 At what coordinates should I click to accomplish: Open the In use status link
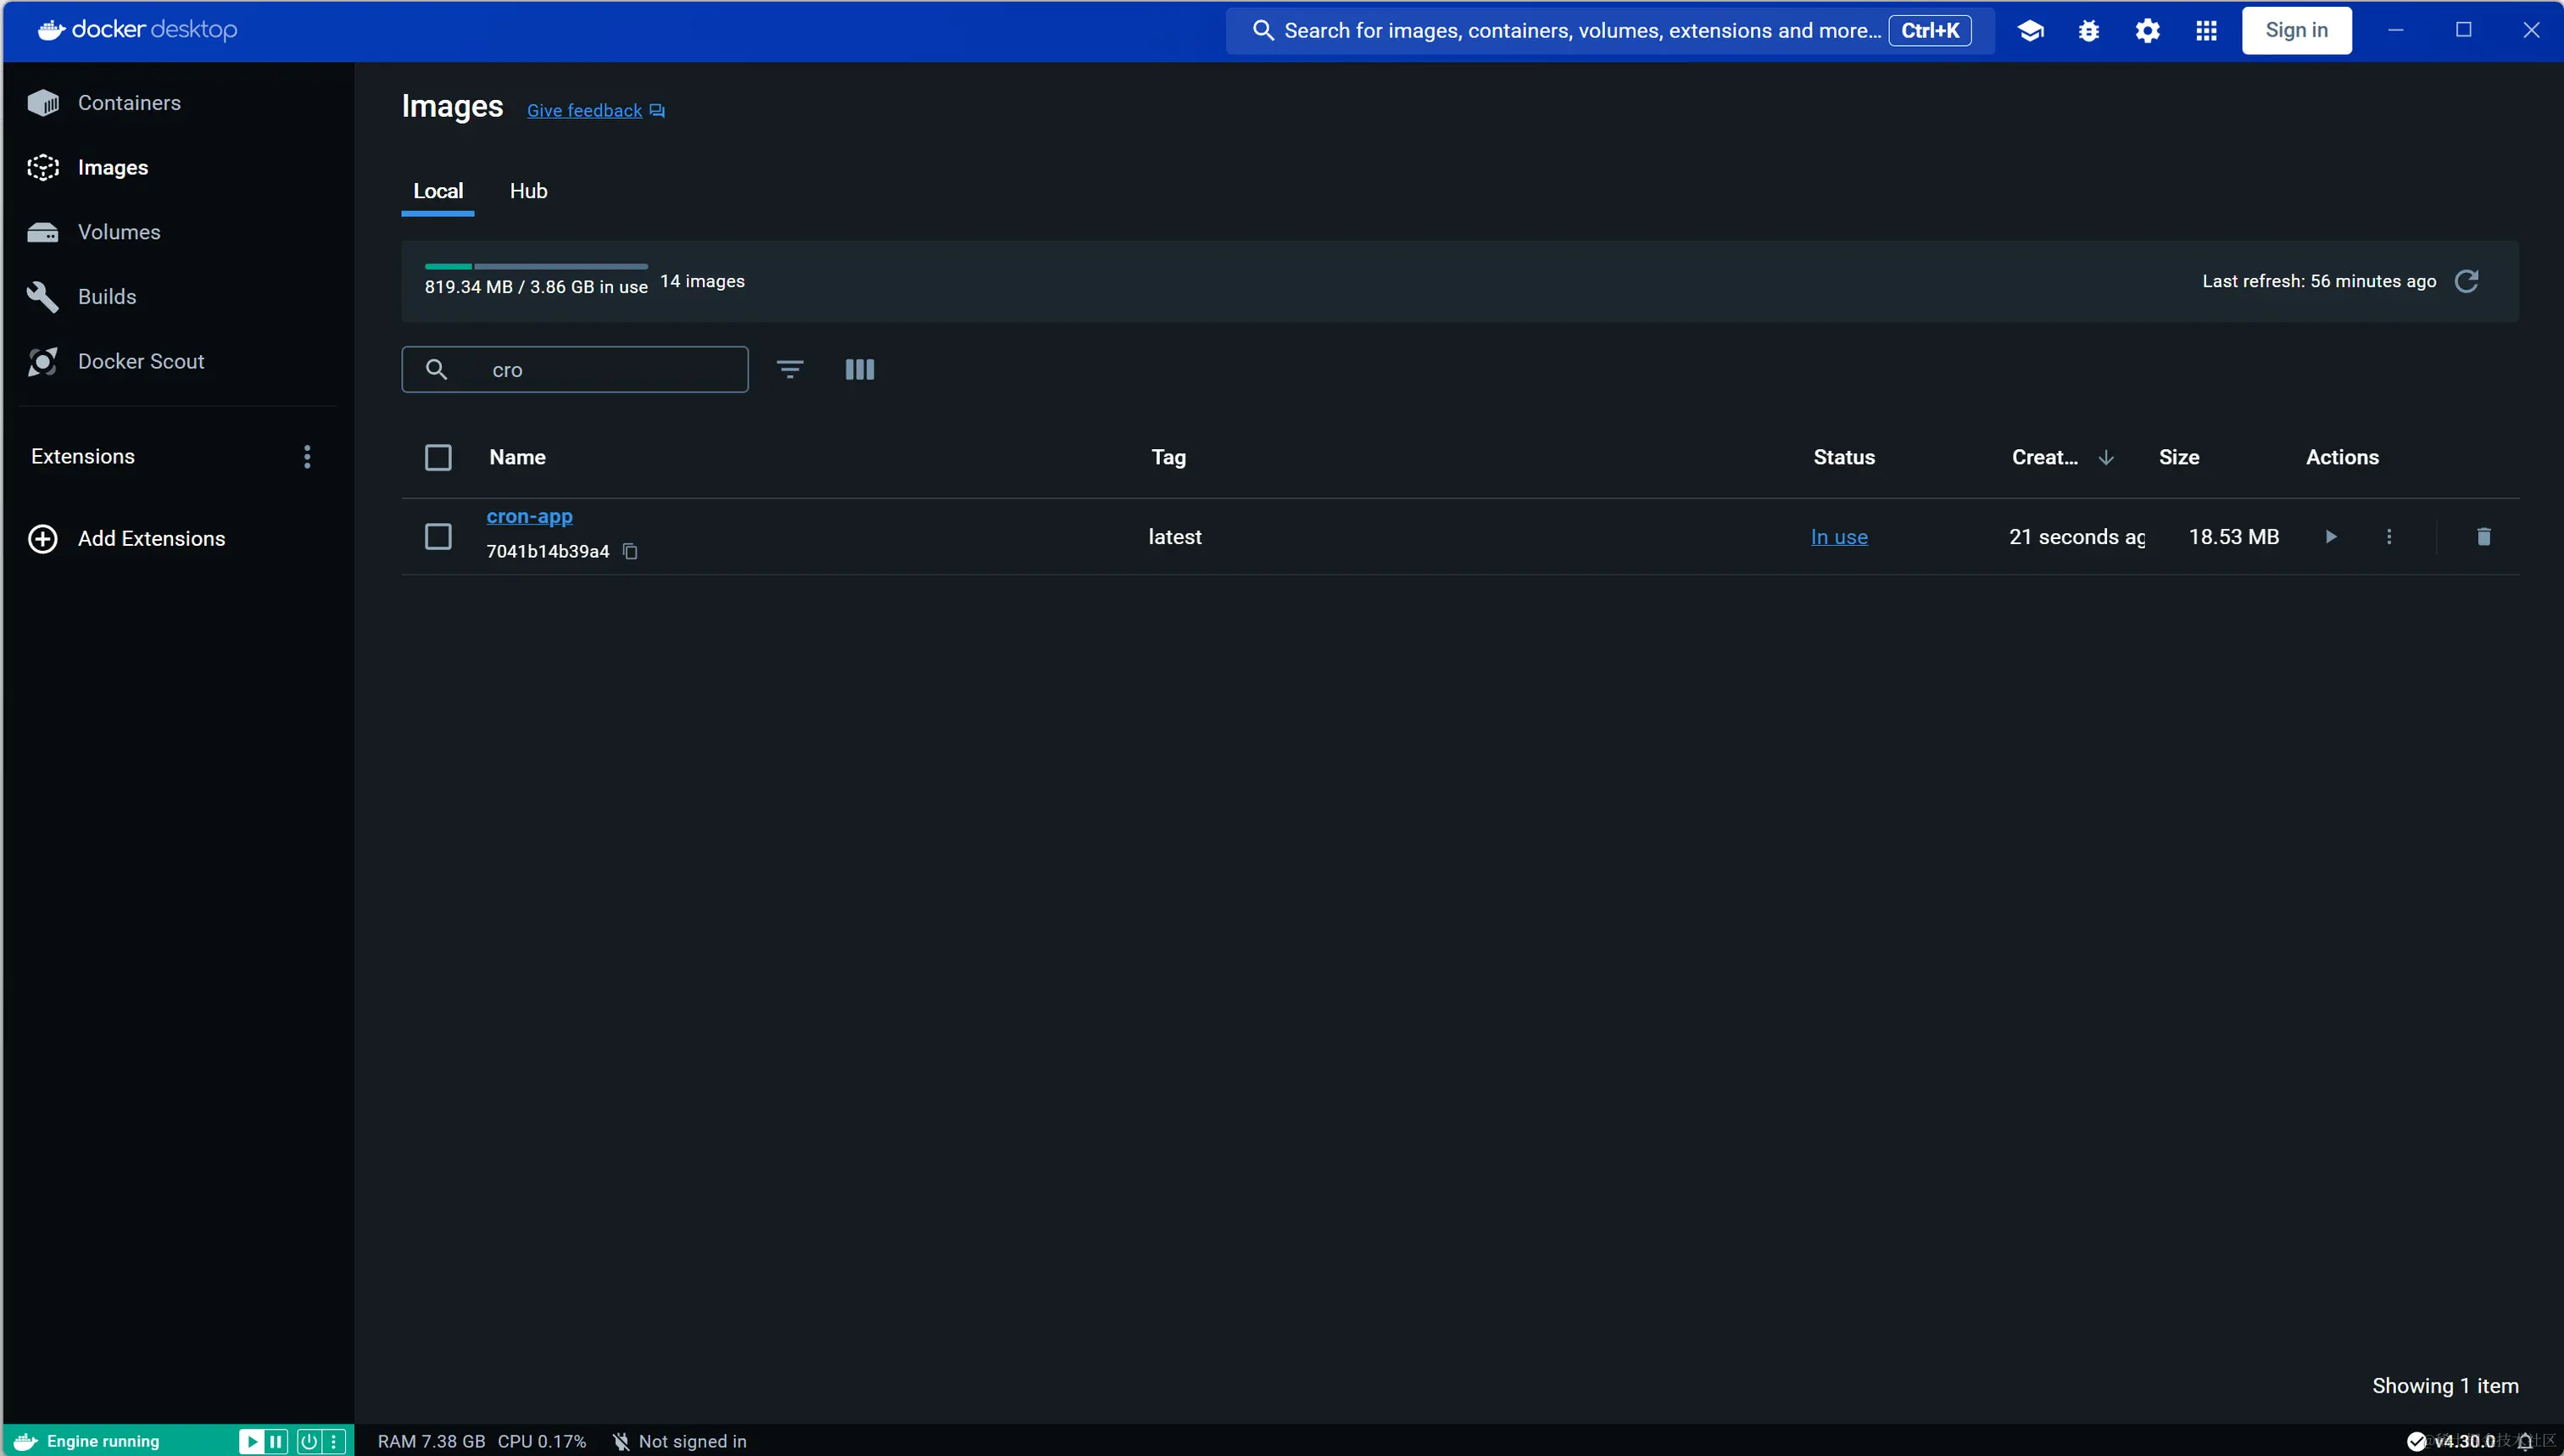pos(1839,537)
